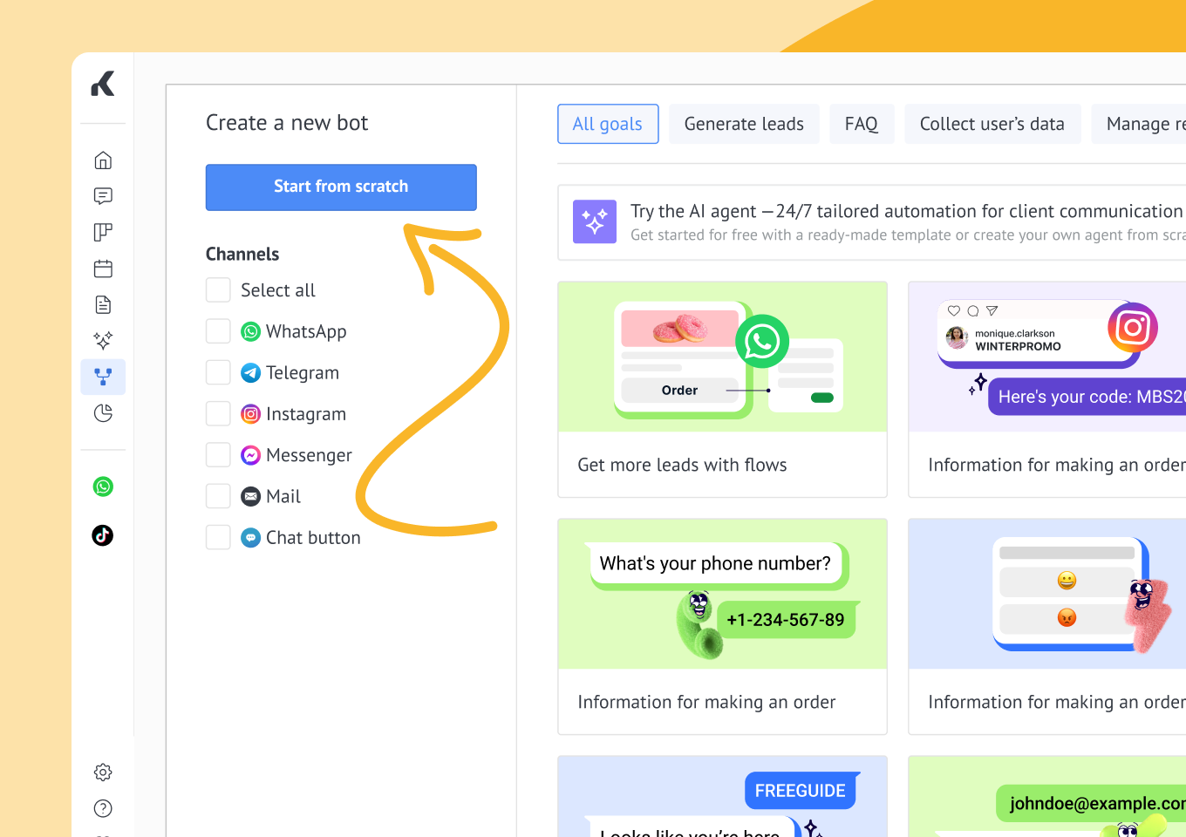
Task: Select the FAQ goal tab
Action: (x=861, y=124)
